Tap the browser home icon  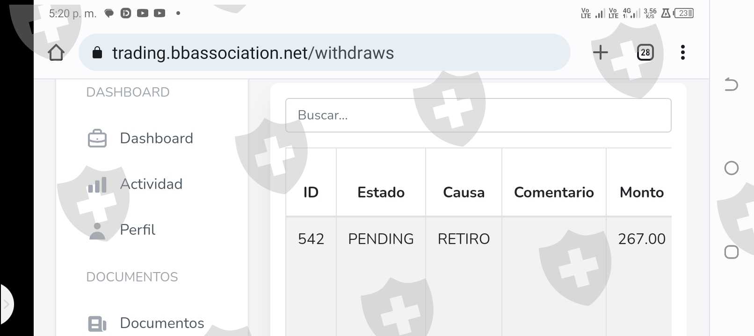56,52
